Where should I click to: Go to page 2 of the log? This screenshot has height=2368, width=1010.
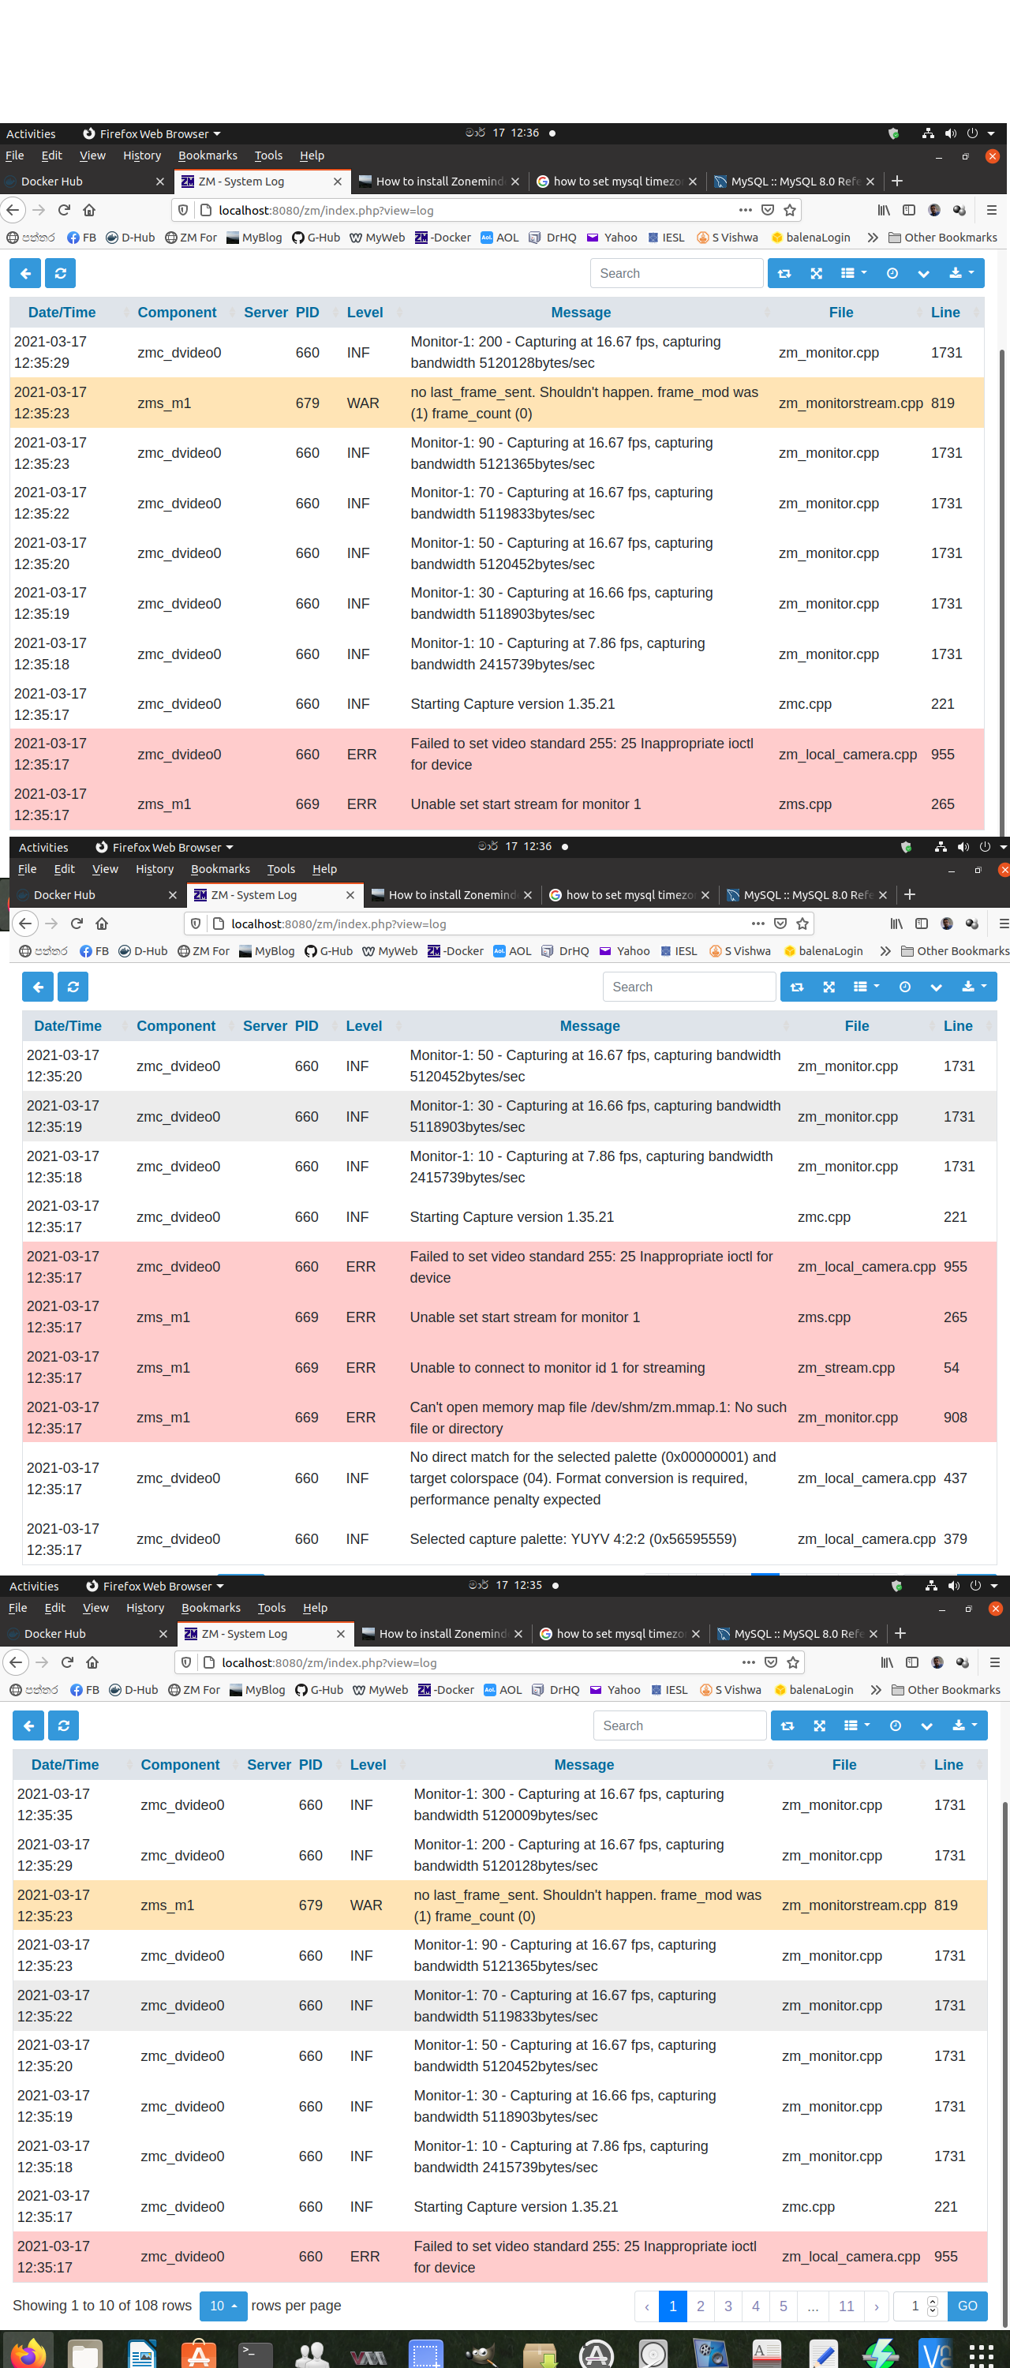pyautogui.click(x=700, y=2306)
